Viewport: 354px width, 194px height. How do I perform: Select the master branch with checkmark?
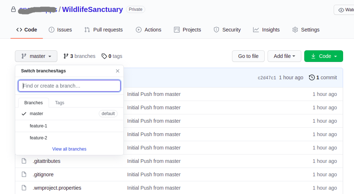click(36, 114)
